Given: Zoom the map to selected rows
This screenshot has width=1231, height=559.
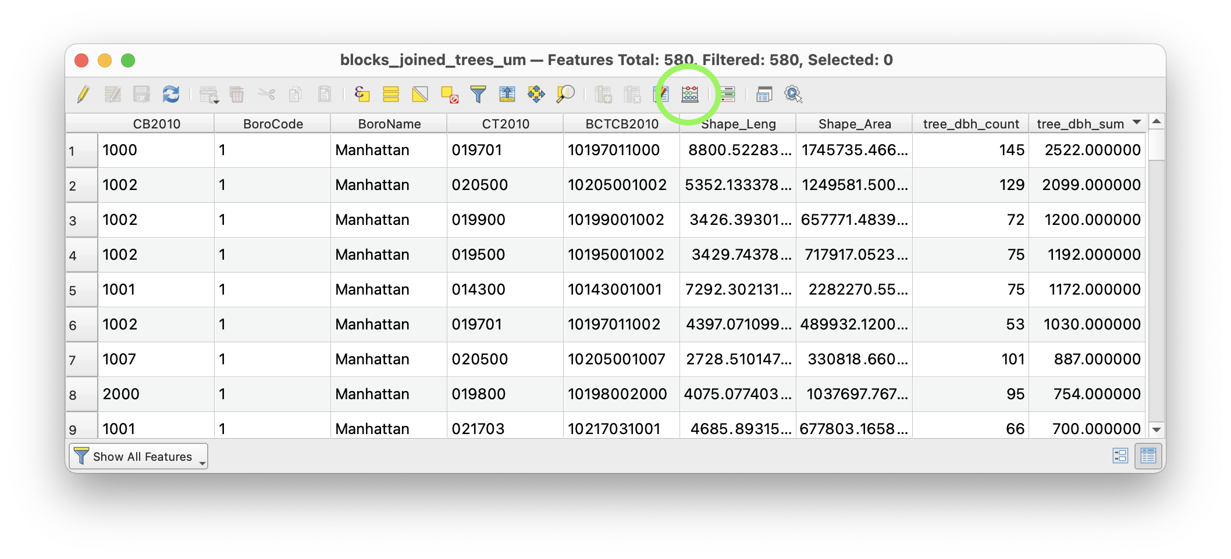Looking at the screenshot, I should click(x=565, y=94).
